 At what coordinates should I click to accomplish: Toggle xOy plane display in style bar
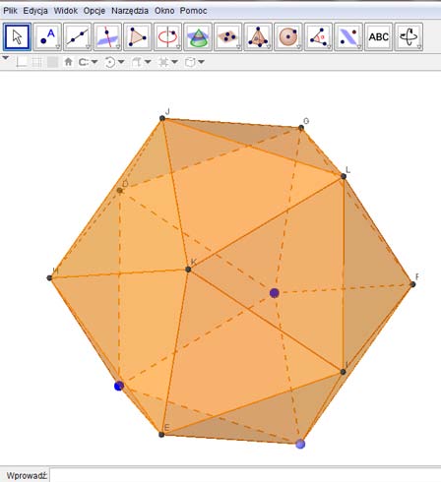point(52,62)
